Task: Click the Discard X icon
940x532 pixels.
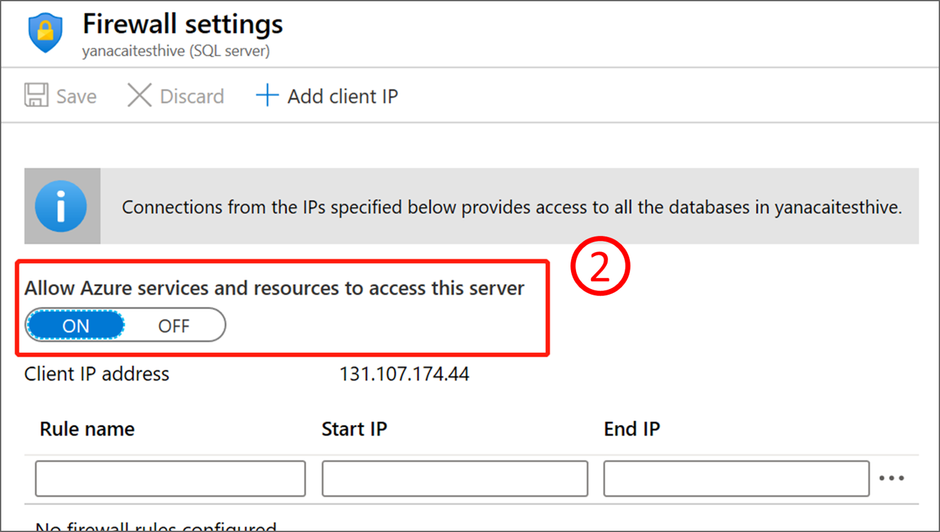Action: (x=139, y=96)
